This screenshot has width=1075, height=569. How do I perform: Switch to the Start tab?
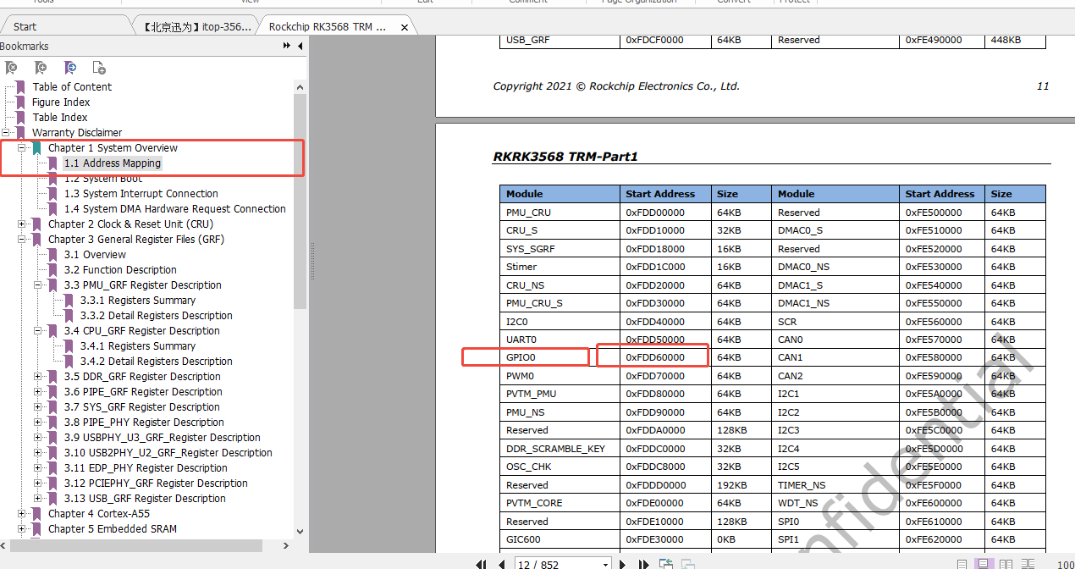coord(25,26)
